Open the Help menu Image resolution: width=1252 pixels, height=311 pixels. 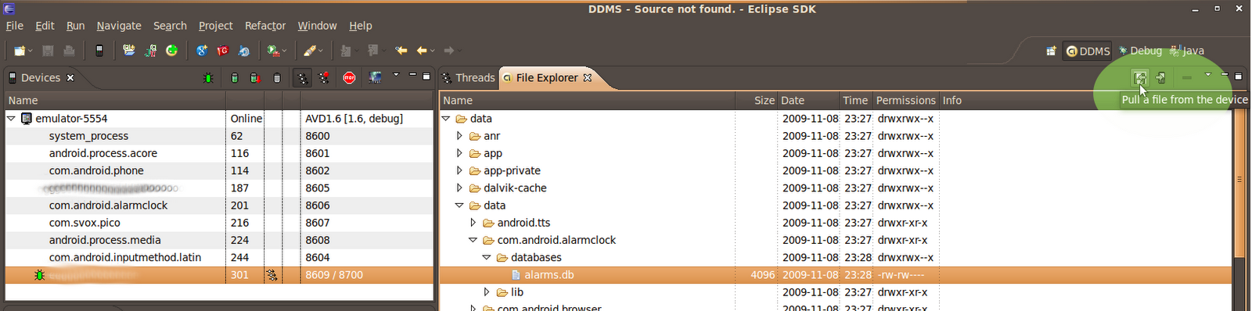pos(360,26)
